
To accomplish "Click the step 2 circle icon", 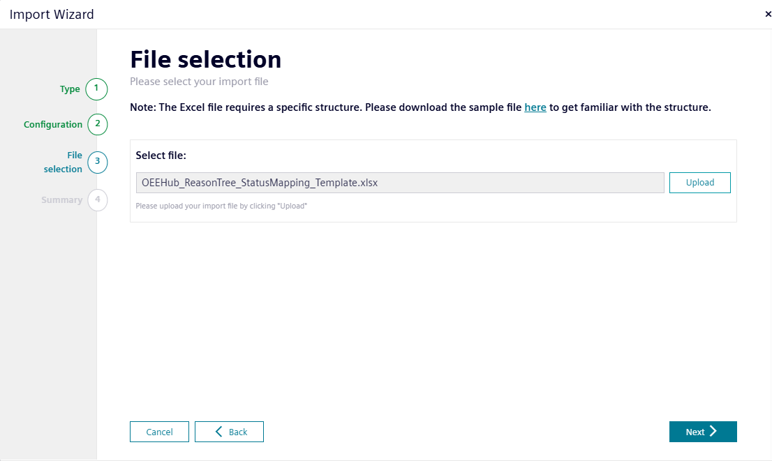I will tap(98, 124).
